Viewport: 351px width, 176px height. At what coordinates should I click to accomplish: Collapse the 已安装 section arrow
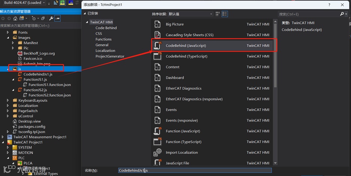(85, 13)
